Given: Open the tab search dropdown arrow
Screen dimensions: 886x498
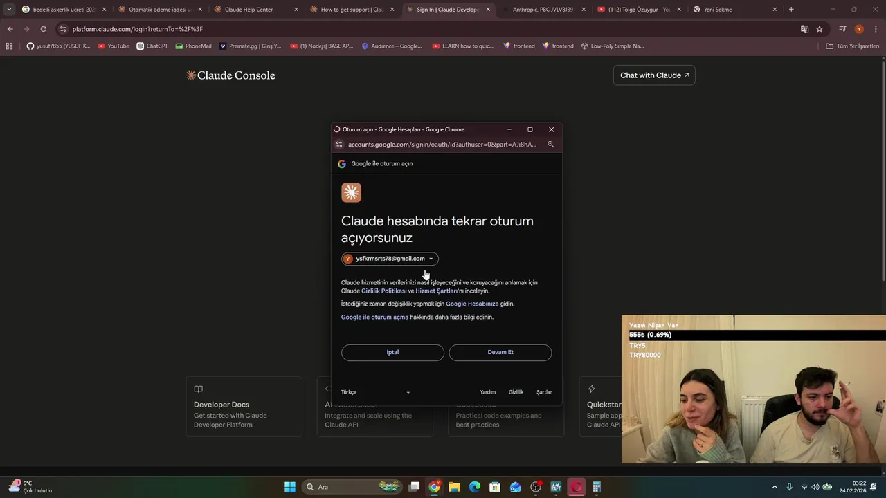Looking at the screenshot, I should pos(9,10).
